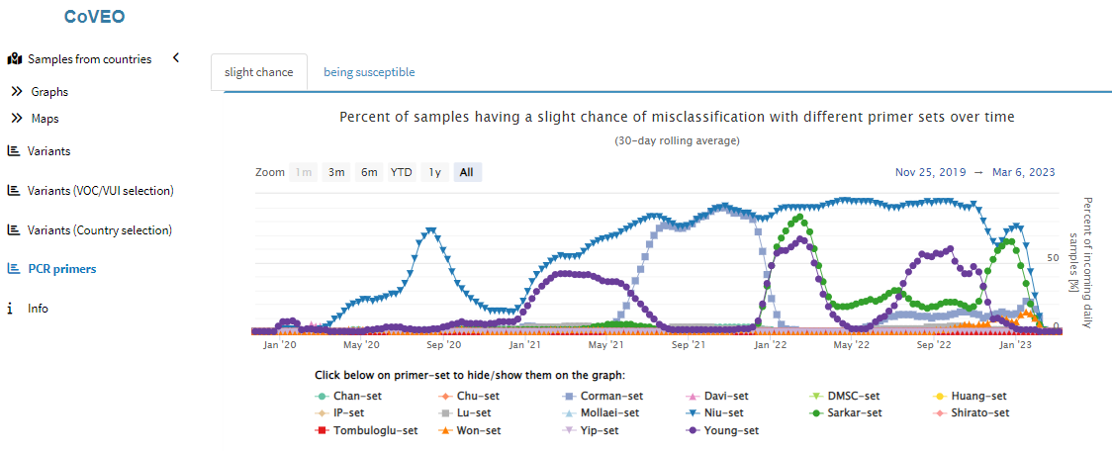Click the chart icon next to Variants
The width and height of the screenshot is (1112, 451).
coord(14,151)
